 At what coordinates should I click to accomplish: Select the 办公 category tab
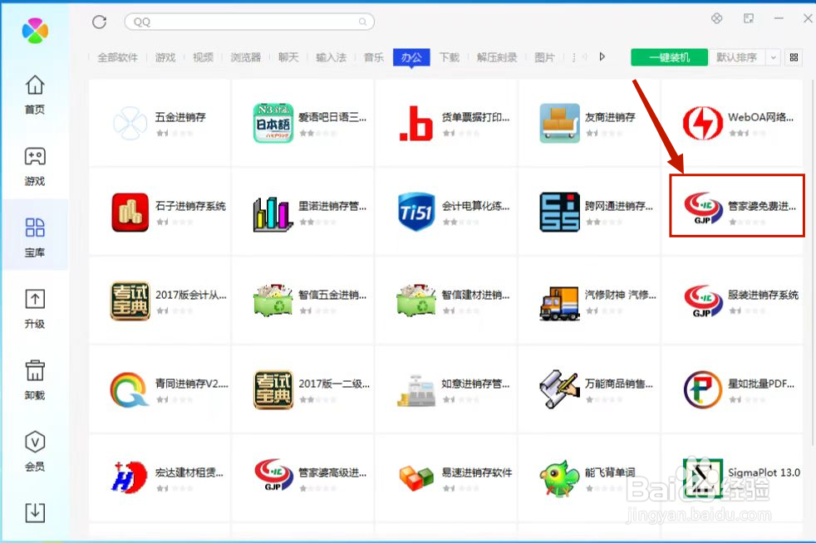(411, 57)
